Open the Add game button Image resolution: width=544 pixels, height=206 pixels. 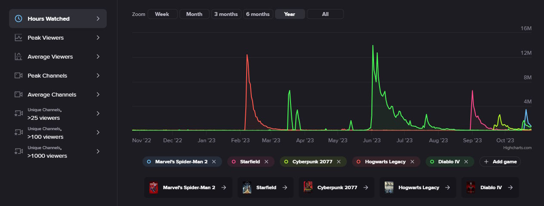point(500,162)
